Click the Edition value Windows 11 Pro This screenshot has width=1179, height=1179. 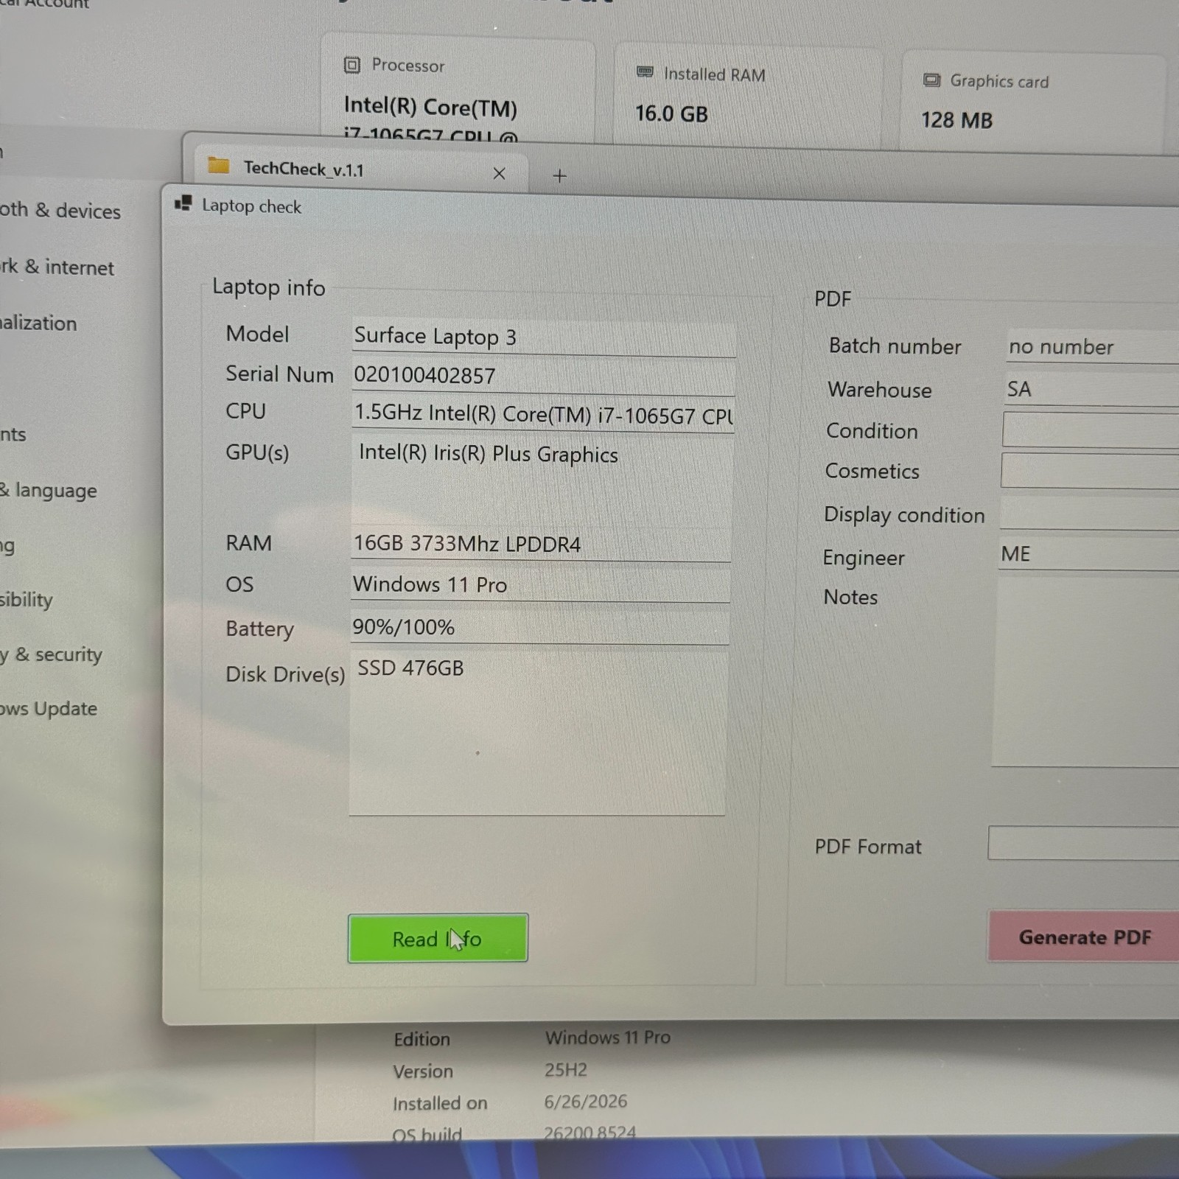[608, 1038]
